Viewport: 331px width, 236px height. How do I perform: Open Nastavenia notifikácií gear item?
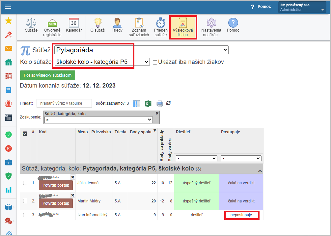(211, 27)
